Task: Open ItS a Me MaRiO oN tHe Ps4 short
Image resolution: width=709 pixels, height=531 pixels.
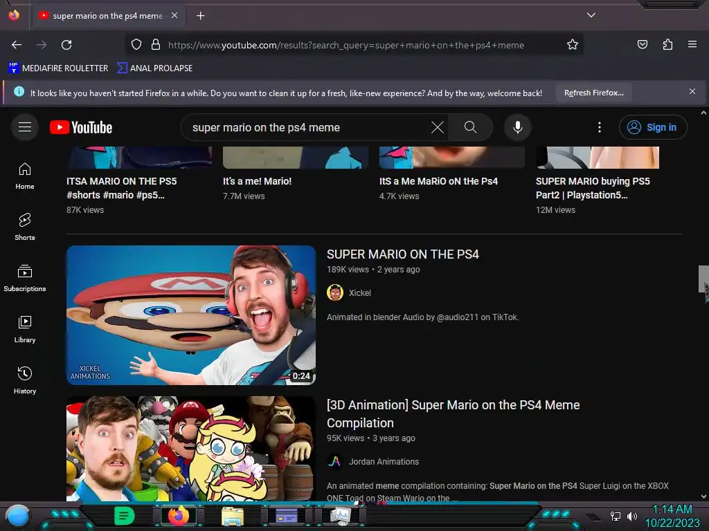Action: tap(438, 181)
